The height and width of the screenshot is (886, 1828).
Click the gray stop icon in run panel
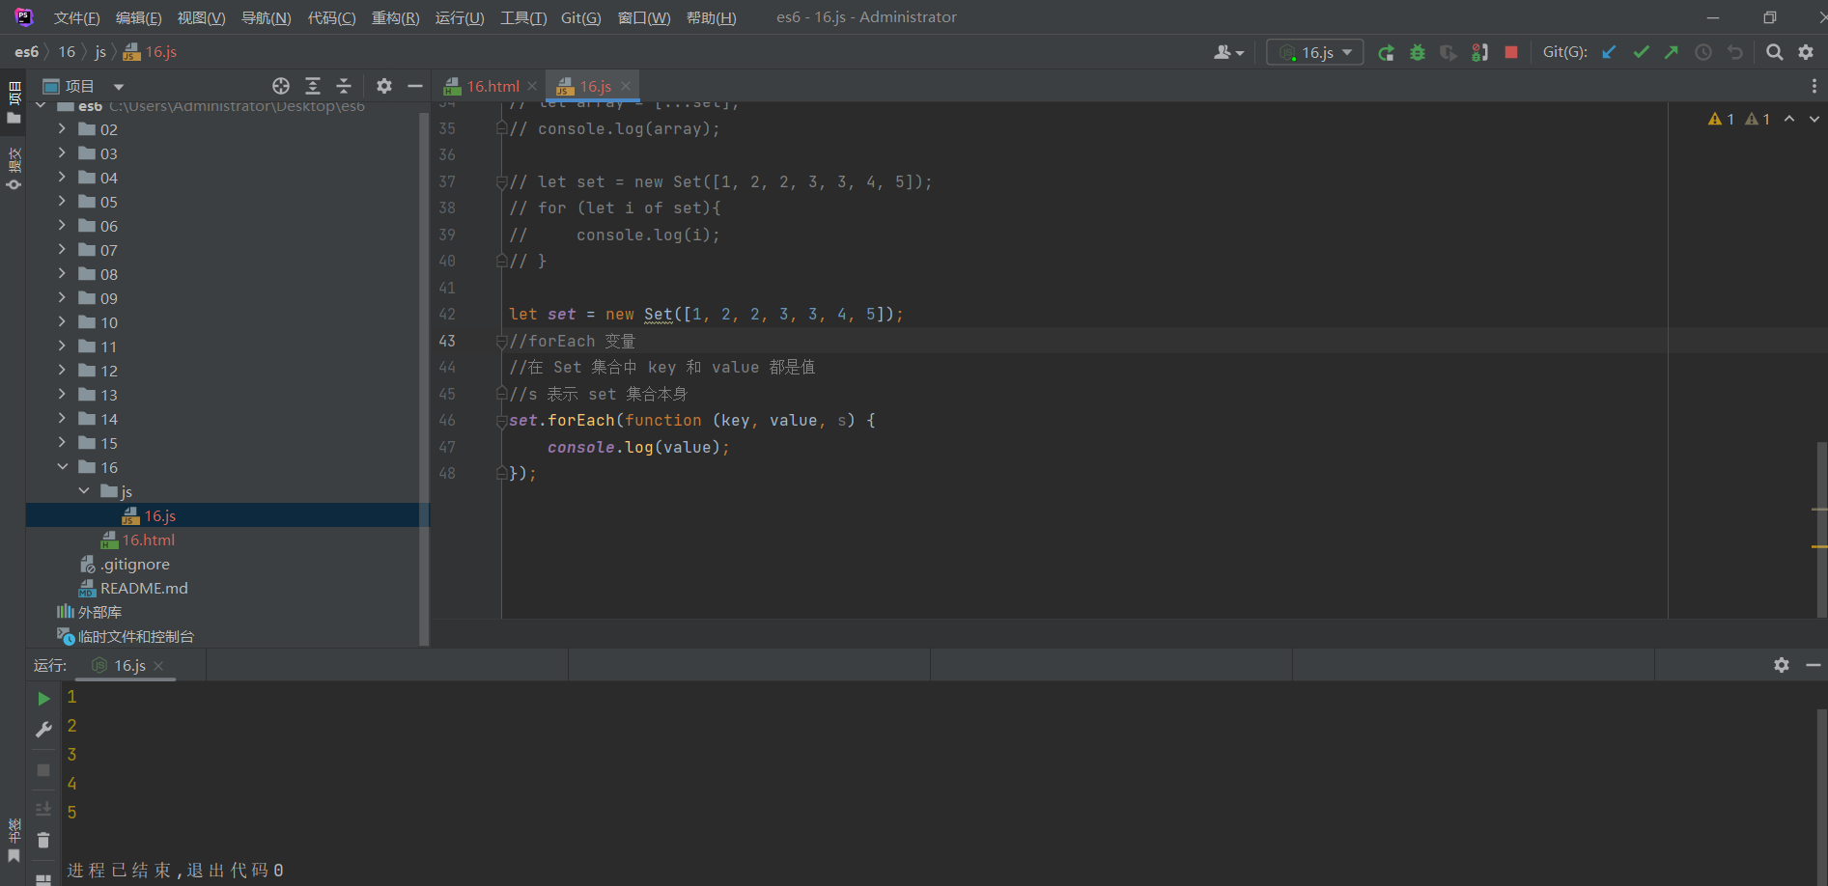tap(43, 769)
